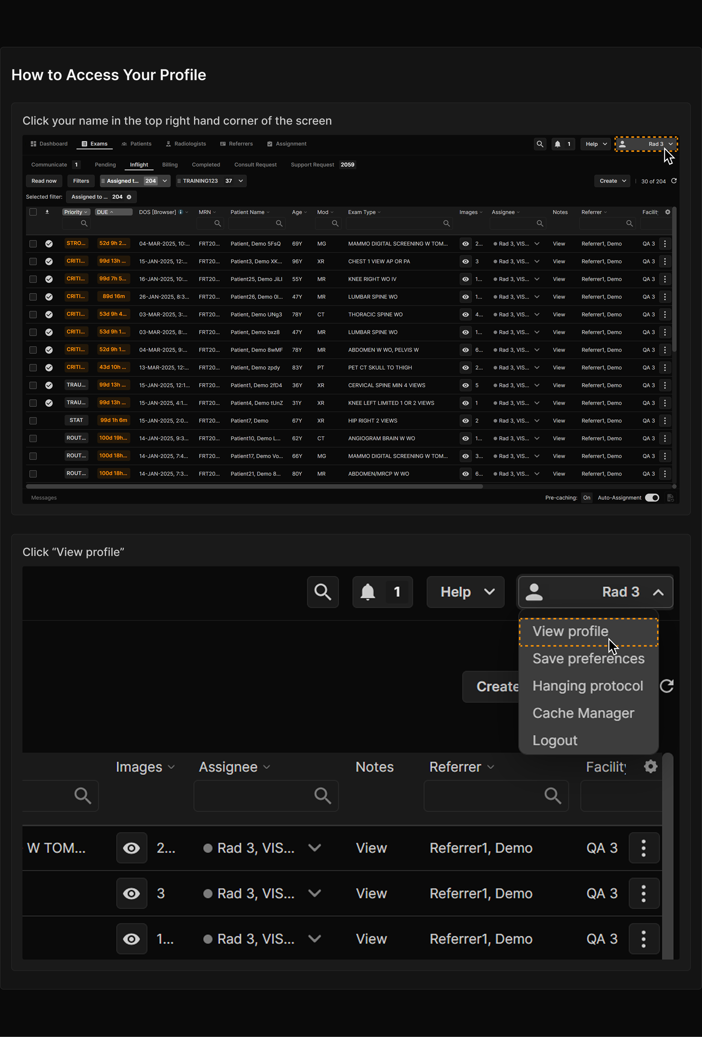Select Save preferences in the user menu
The image size is (702, 1037).
coord(588,659)
